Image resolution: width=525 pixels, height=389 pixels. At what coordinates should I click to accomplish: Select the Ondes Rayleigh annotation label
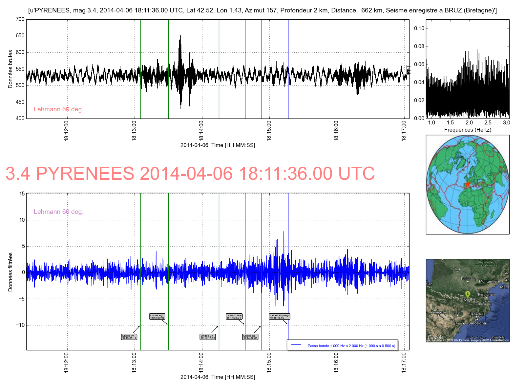pyautogui.click(x=280, y=317)
